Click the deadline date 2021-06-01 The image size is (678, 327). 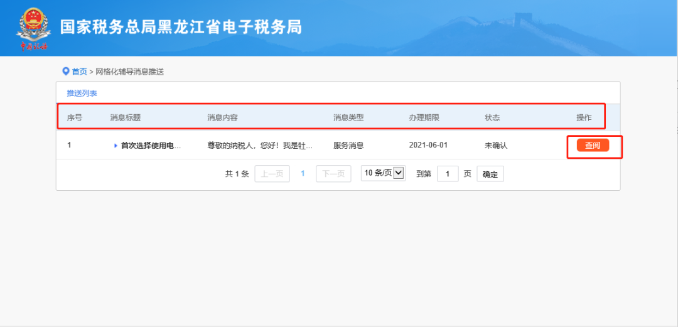pos(428,145)
